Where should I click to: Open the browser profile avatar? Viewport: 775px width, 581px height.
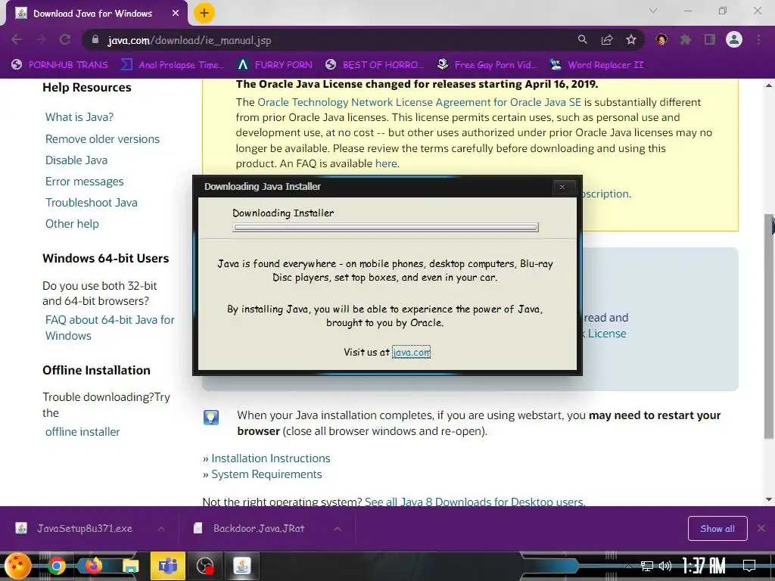pos(734,39)
